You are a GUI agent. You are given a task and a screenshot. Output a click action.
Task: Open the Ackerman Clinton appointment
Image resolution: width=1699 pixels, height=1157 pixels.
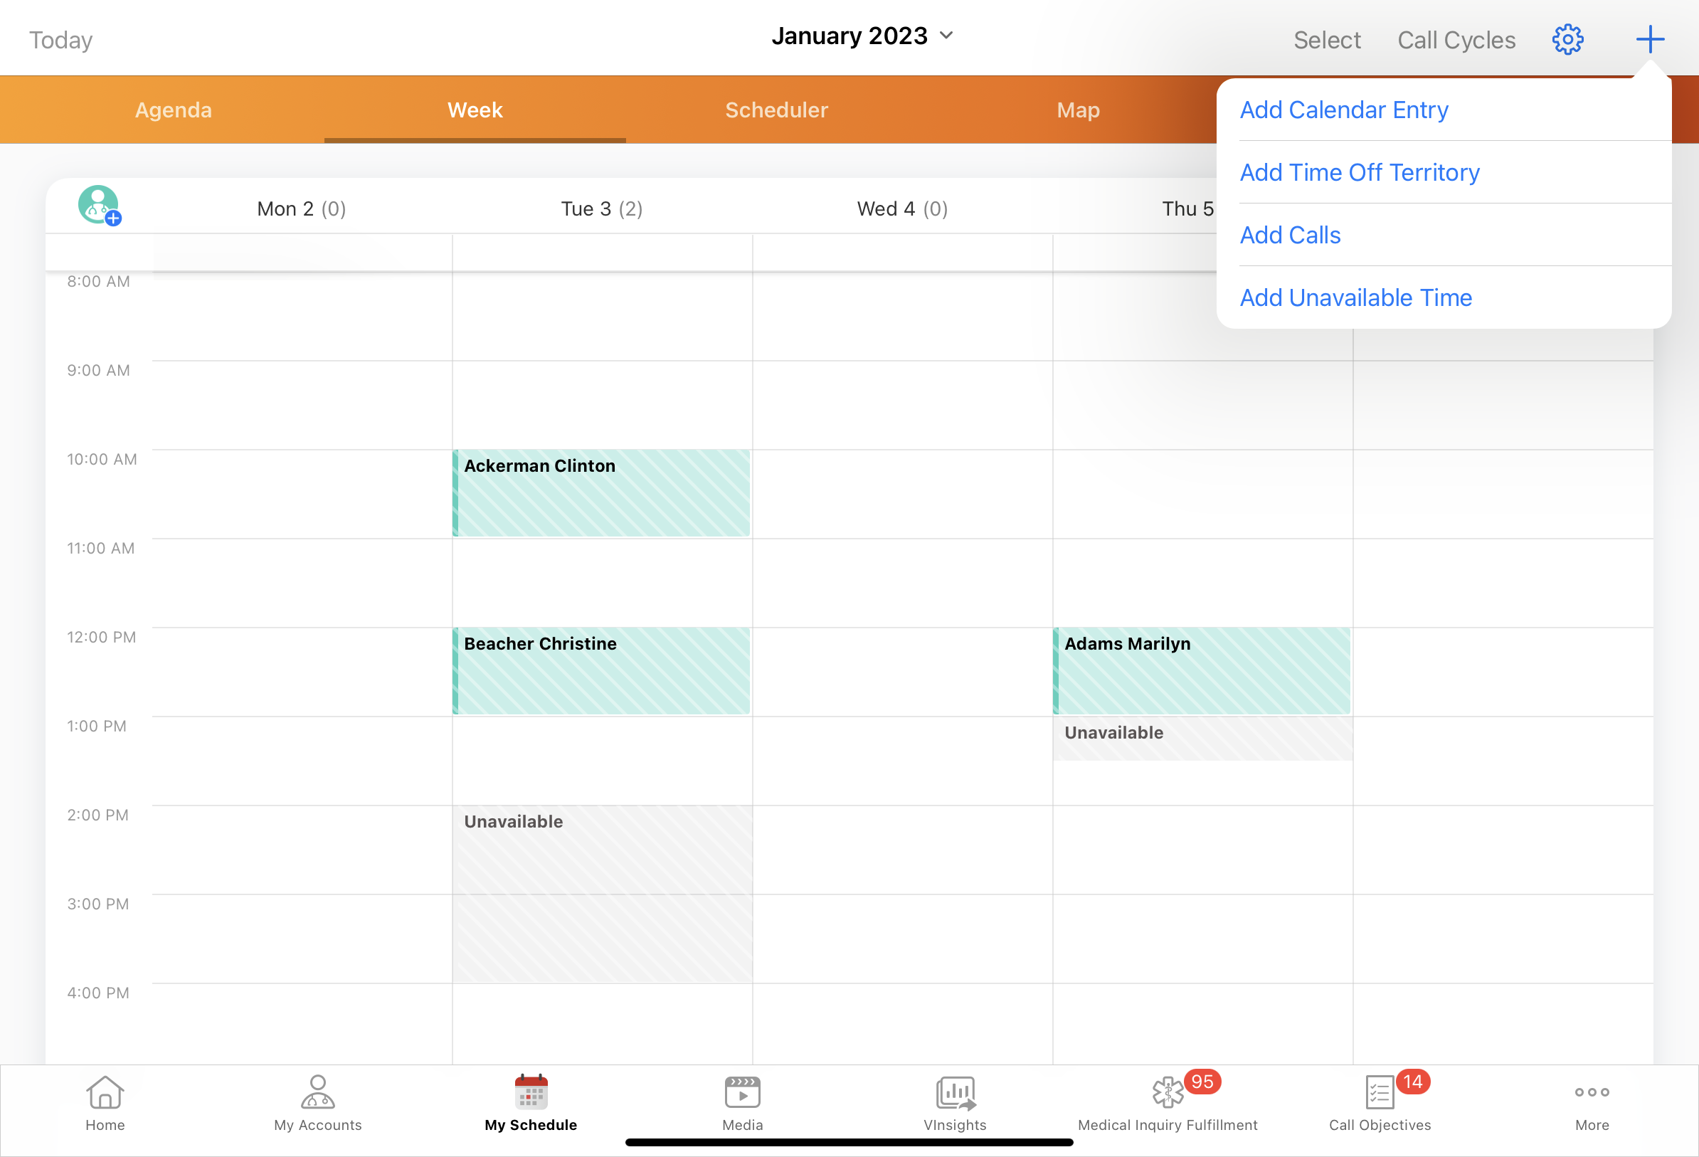click(x=601, y=494)
